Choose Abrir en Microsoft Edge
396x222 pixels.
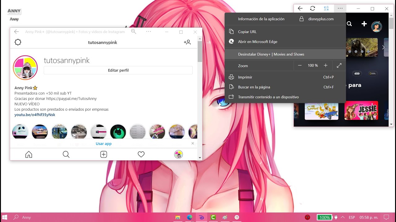pos(285,42)
